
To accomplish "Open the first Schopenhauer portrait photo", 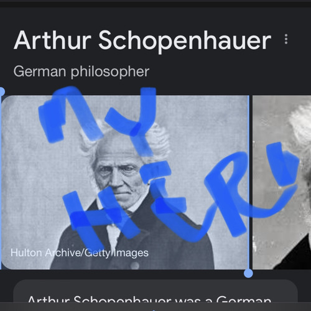I will click(x=125, y=182).
